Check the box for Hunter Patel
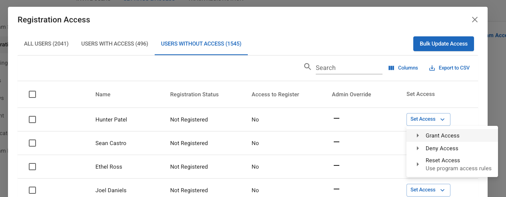Viewport: 506px width, 197px height. (32, 119)
